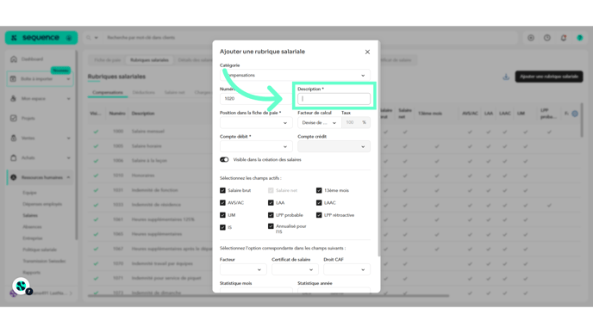Screen dimensions: 593x333
Task: Click the table horizontal scrollbar
Action: tap(268, 296)
